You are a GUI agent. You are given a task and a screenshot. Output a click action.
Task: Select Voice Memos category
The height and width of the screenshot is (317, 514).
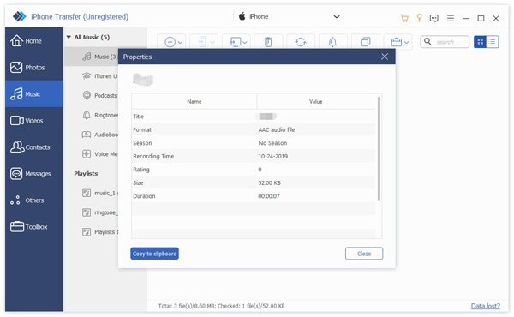click(91, 153)
